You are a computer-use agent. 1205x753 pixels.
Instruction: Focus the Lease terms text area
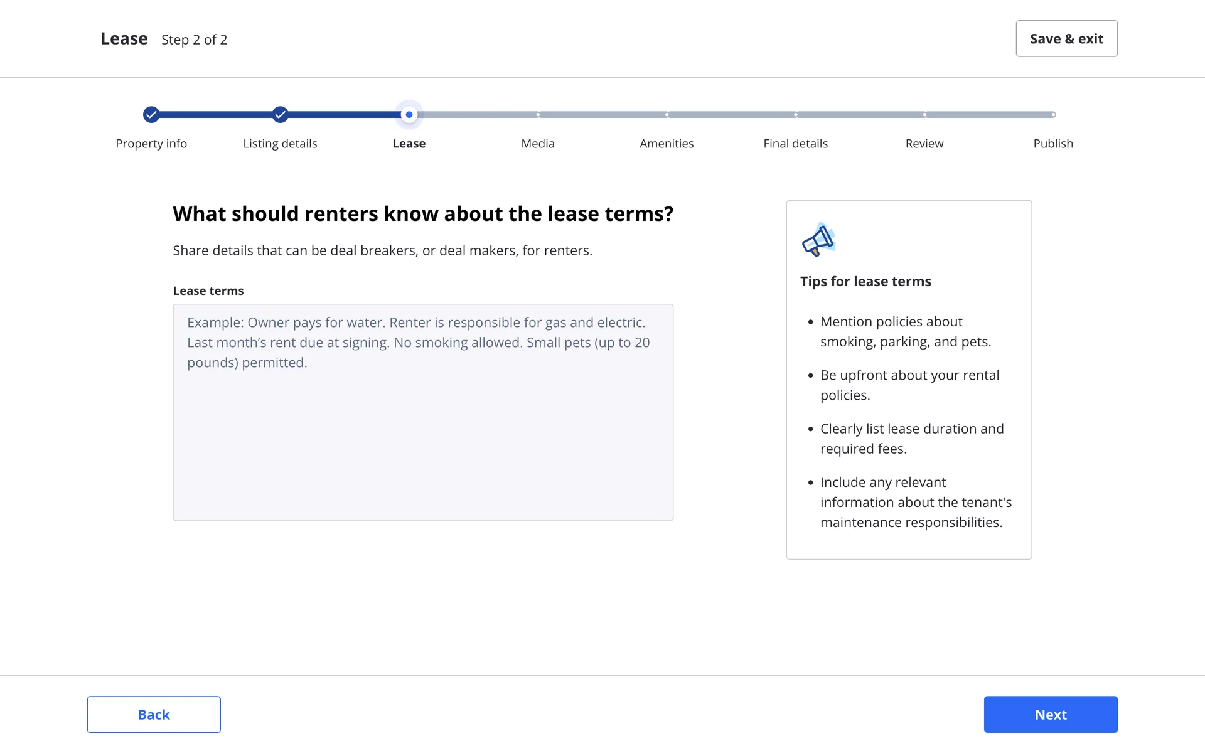pyautogui.click(x=423, y=412)
